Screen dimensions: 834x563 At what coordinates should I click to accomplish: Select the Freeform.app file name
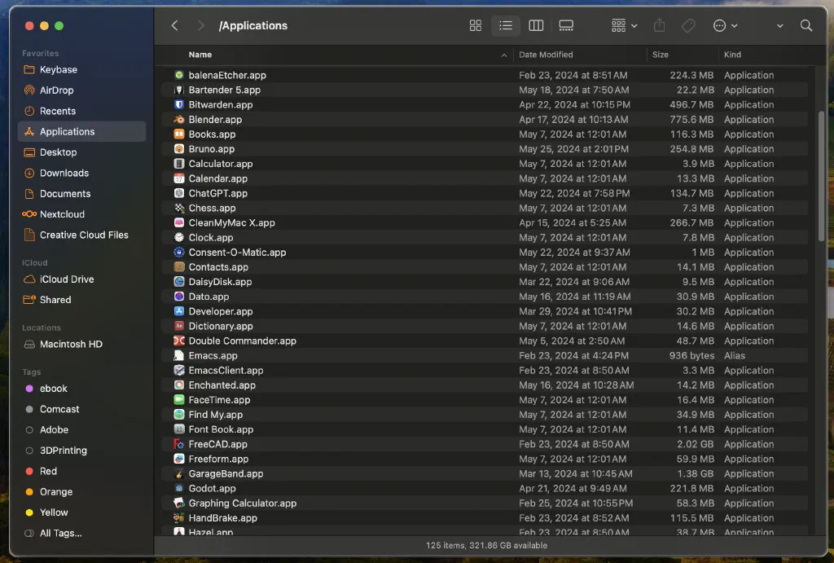click(x=218, y=459)
